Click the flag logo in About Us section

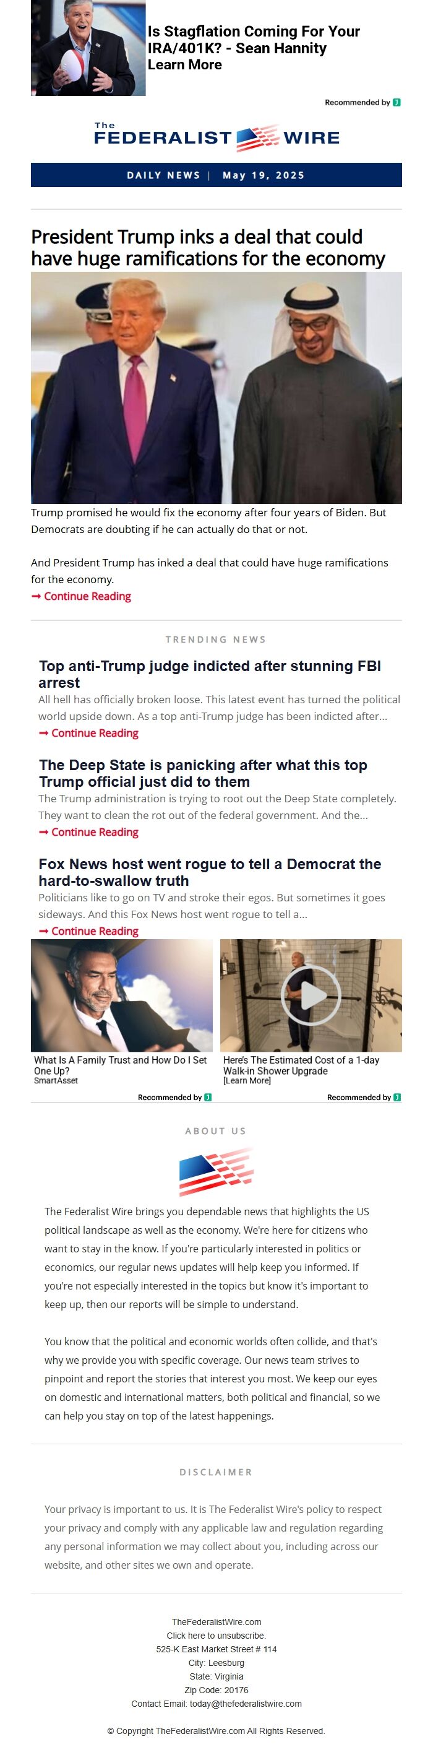[216, 1173]
